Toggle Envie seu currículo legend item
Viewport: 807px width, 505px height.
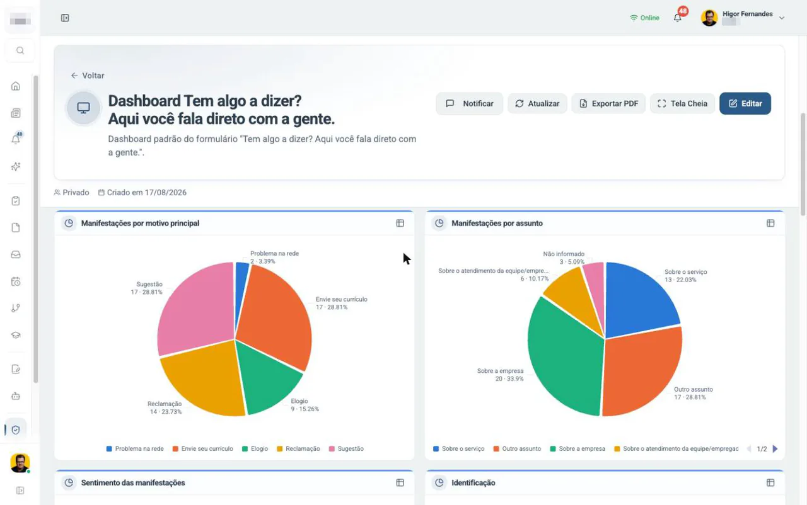202,449
